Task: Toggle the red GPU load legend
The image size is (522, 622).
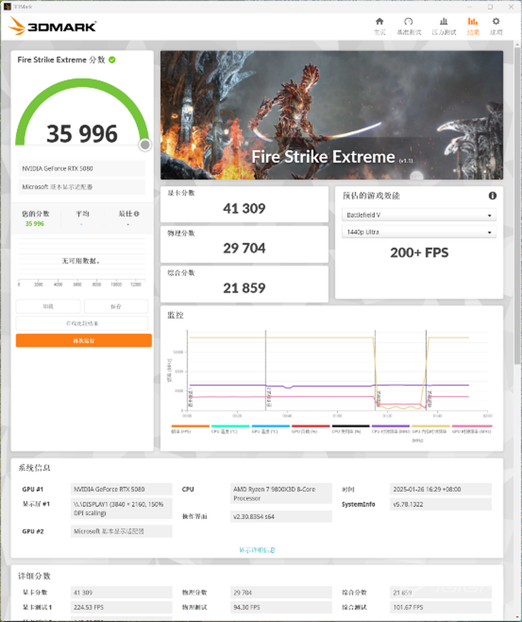Action: [x=310, y=429]
